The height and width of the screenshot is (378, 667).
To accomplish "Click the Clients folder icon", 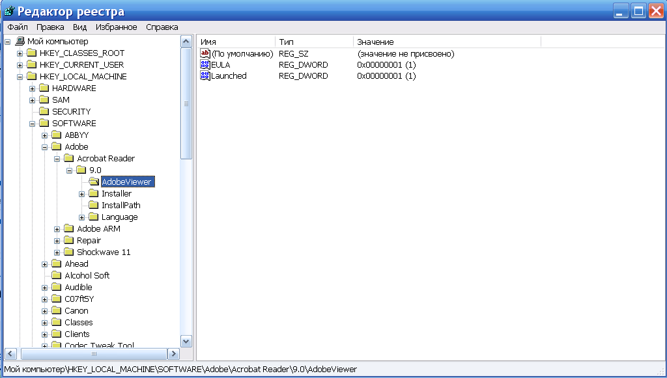I will point(57,334).
